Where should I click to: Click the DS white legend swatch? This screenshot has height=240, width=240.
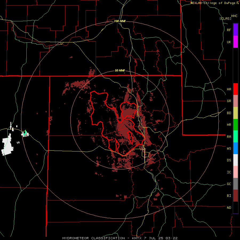coord(235,160)
